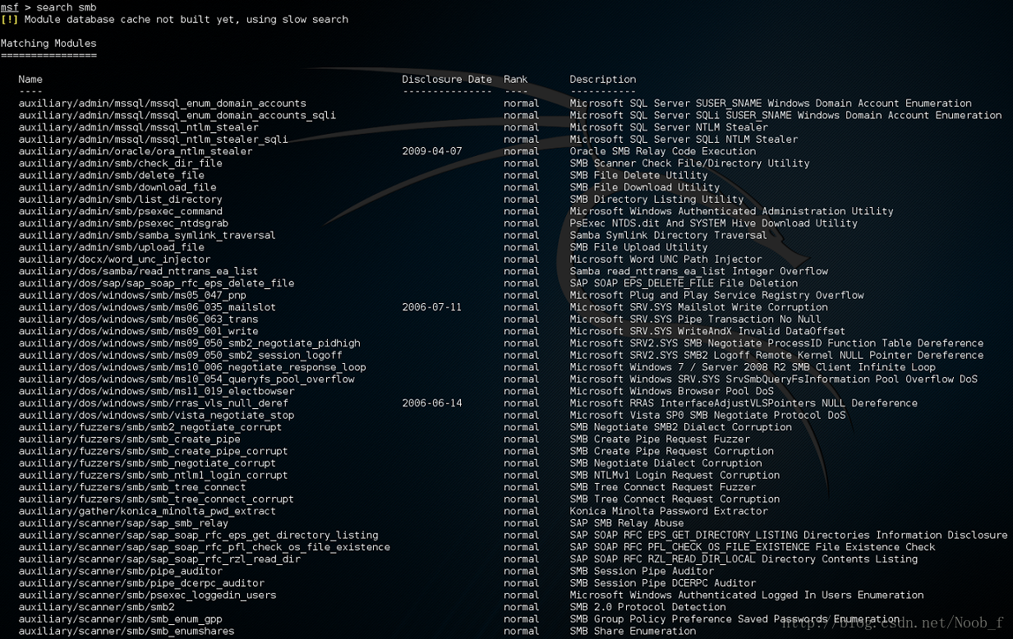Select auxiliary/admin/smb/download_file module name
1013x639 pixels.
pyautogui.click(x=117, y=187)
